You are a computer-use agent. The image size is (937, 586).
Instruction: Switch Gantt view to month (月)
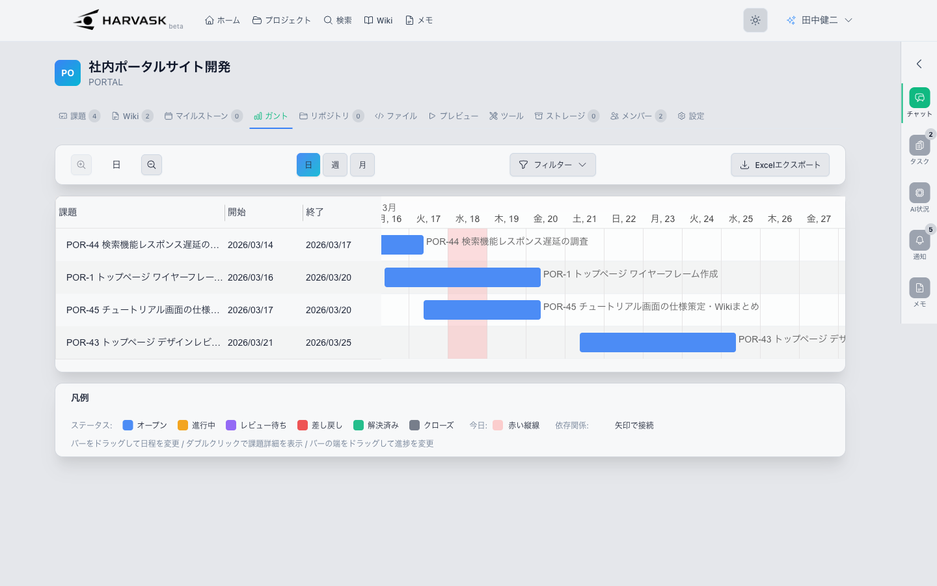coord(362,165)
